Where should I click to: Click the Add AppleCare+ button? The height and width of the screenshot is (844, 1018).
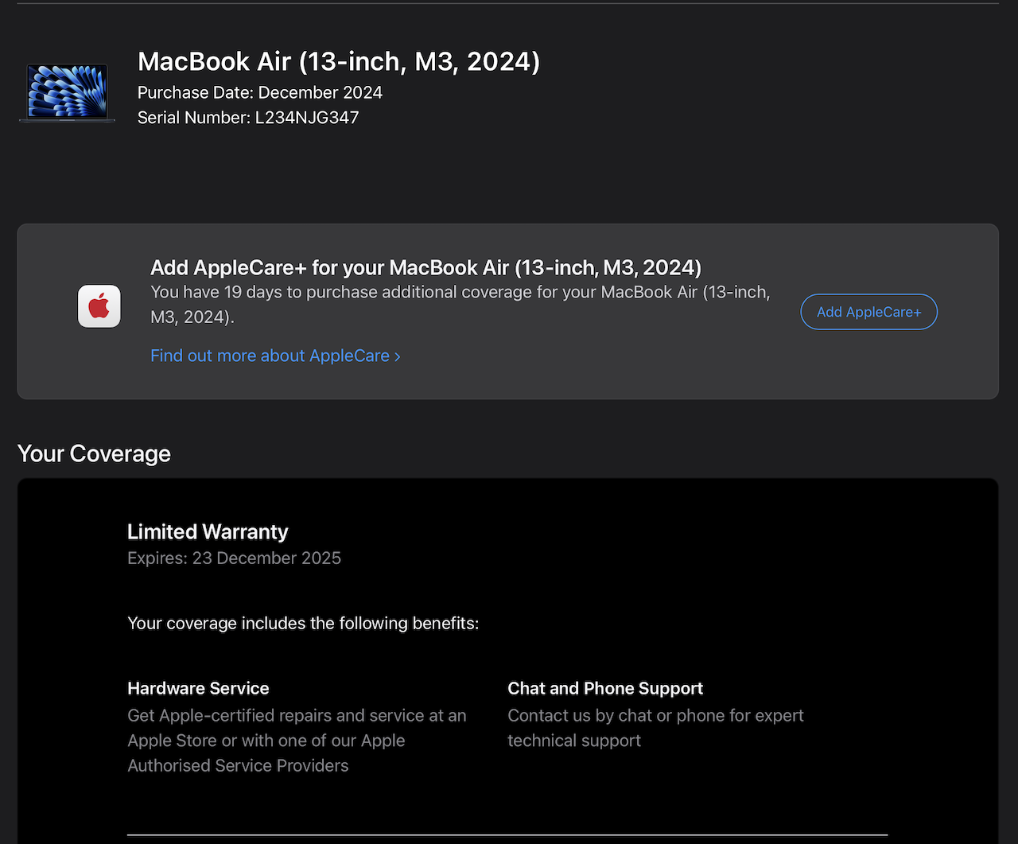868,312
